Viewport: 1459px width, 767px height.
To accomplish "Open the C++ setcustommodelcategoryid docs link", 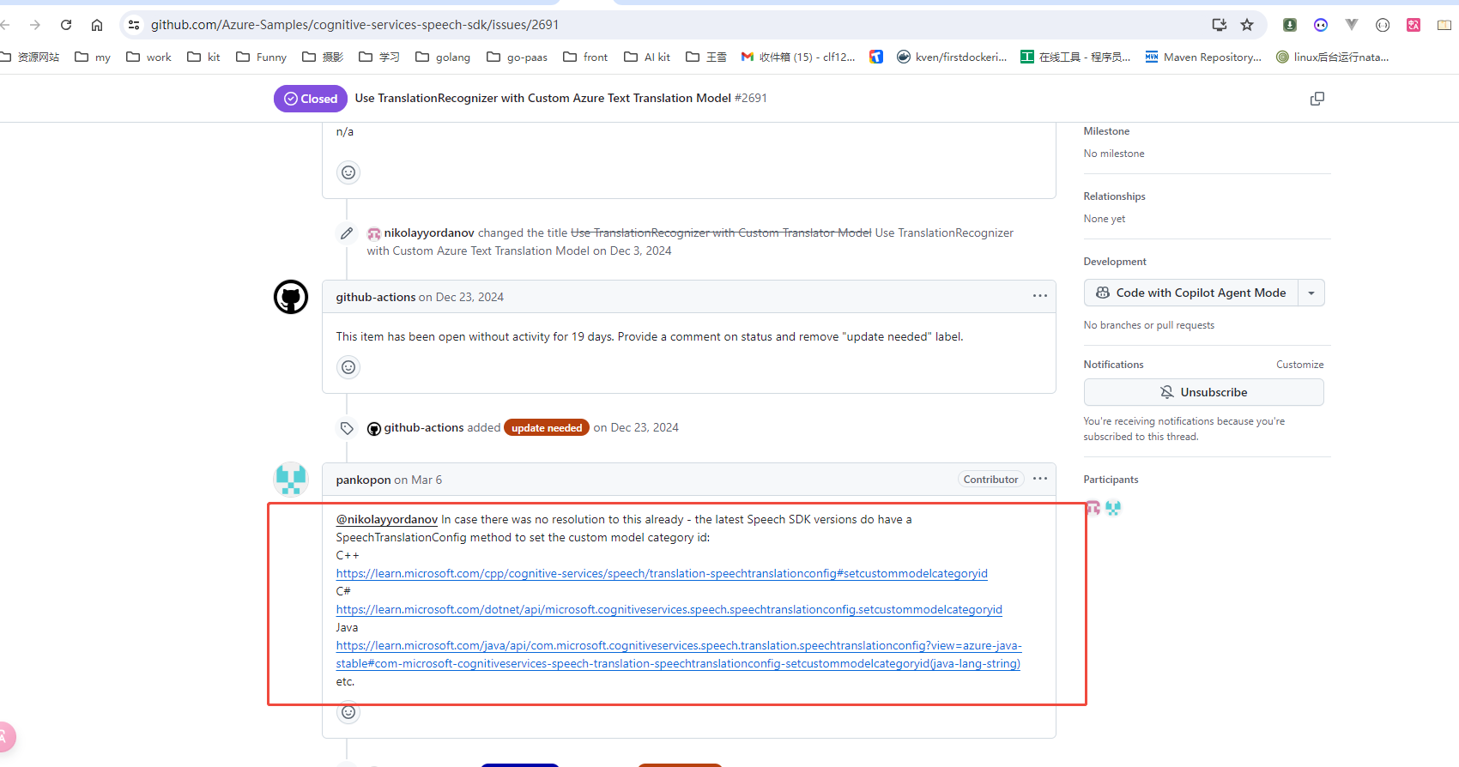I will click(x=662, y=573).
